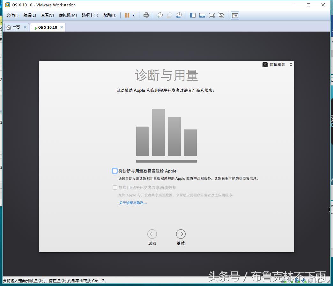Click the hard disk status icon

click(x=283, y=281)
